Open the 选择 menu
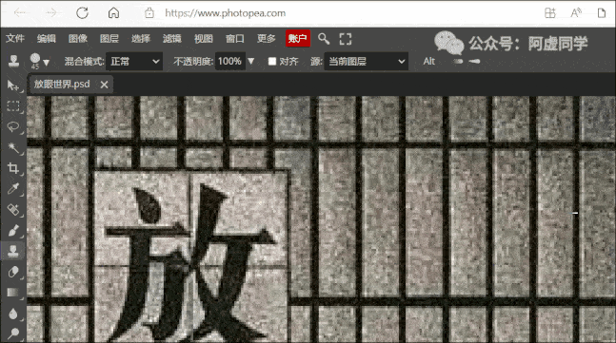 pyautogui.click(x=141, y=38)
